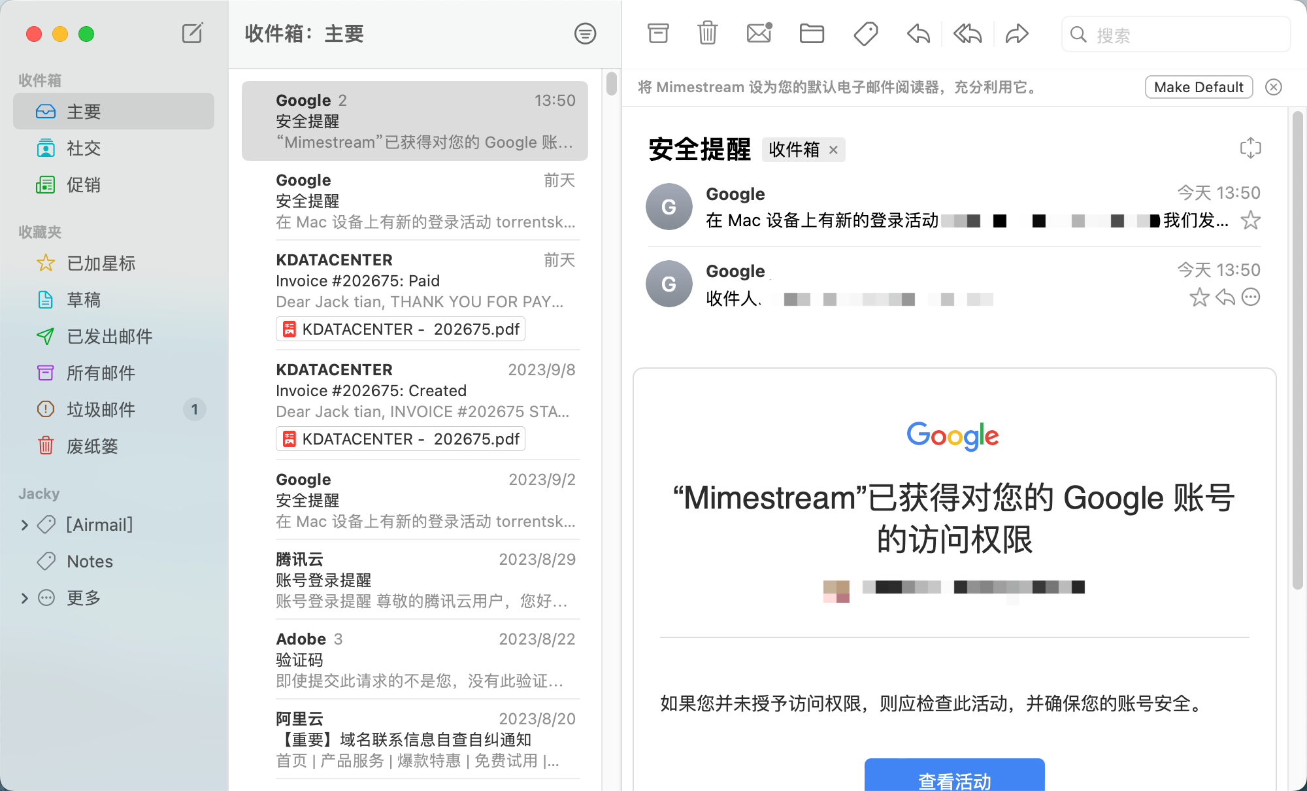Compose a new email message

[x=193, y=33]
